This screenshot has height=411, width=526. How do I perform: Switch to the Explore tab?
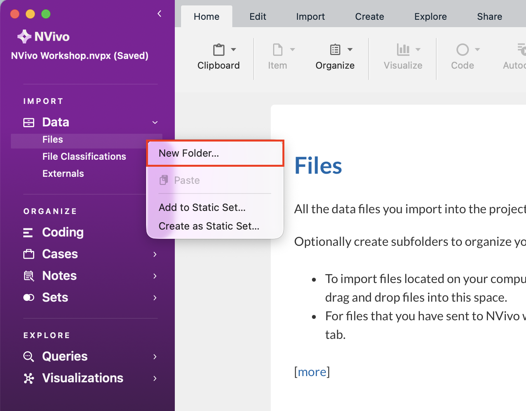tap(430, 17)
